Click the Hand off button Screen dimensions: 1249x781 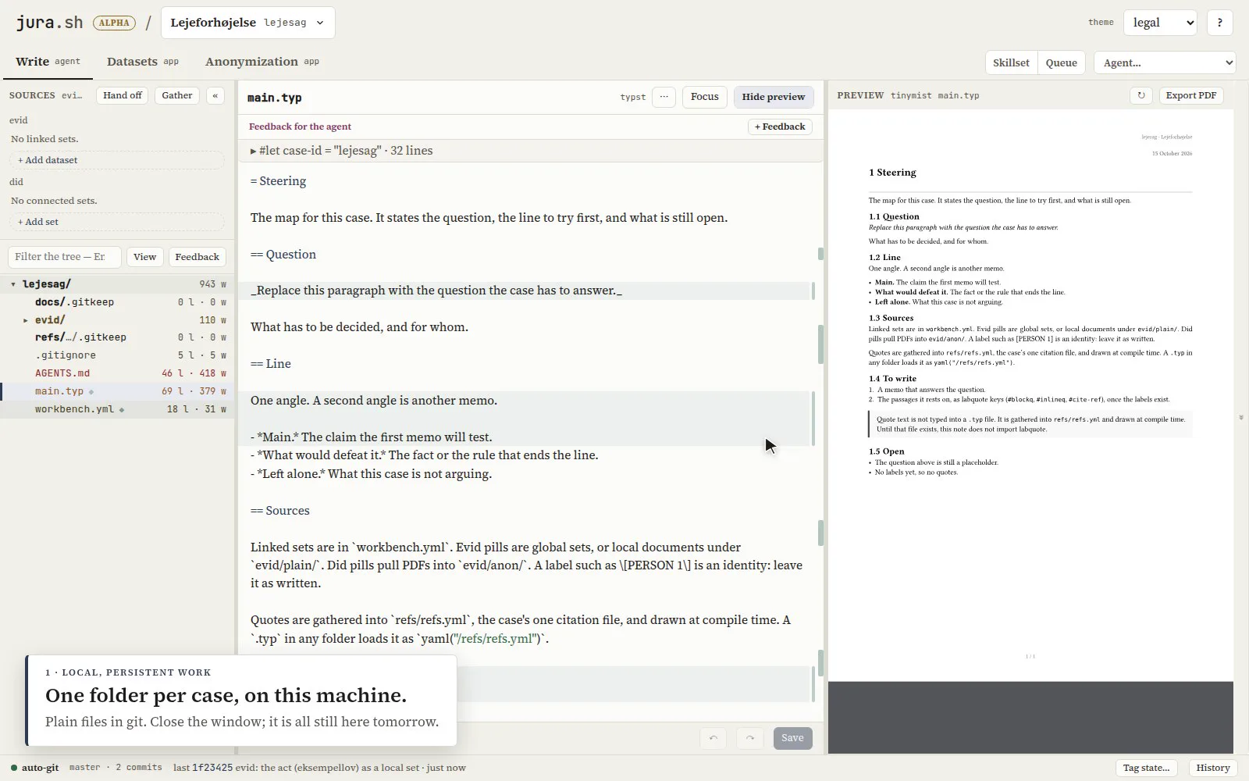123,95
